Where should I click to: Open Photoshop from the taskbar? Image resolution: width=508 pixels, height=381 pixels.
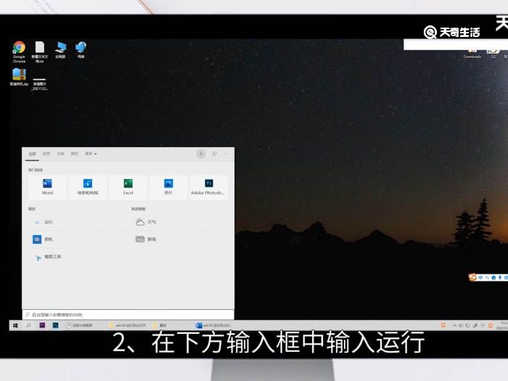pyautogui.click(x=55, y=325)
